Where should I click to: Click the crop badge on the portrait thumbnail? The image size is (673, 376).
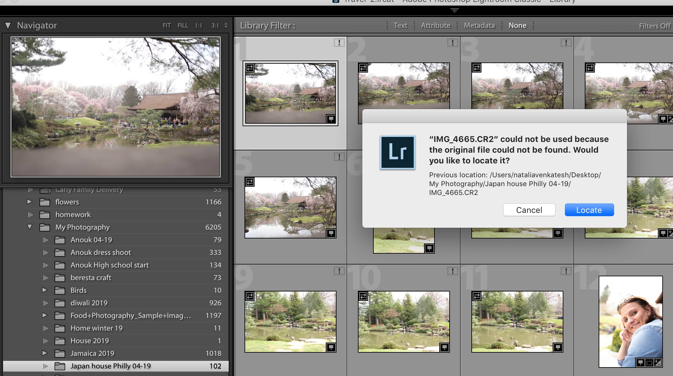point(649,363)
